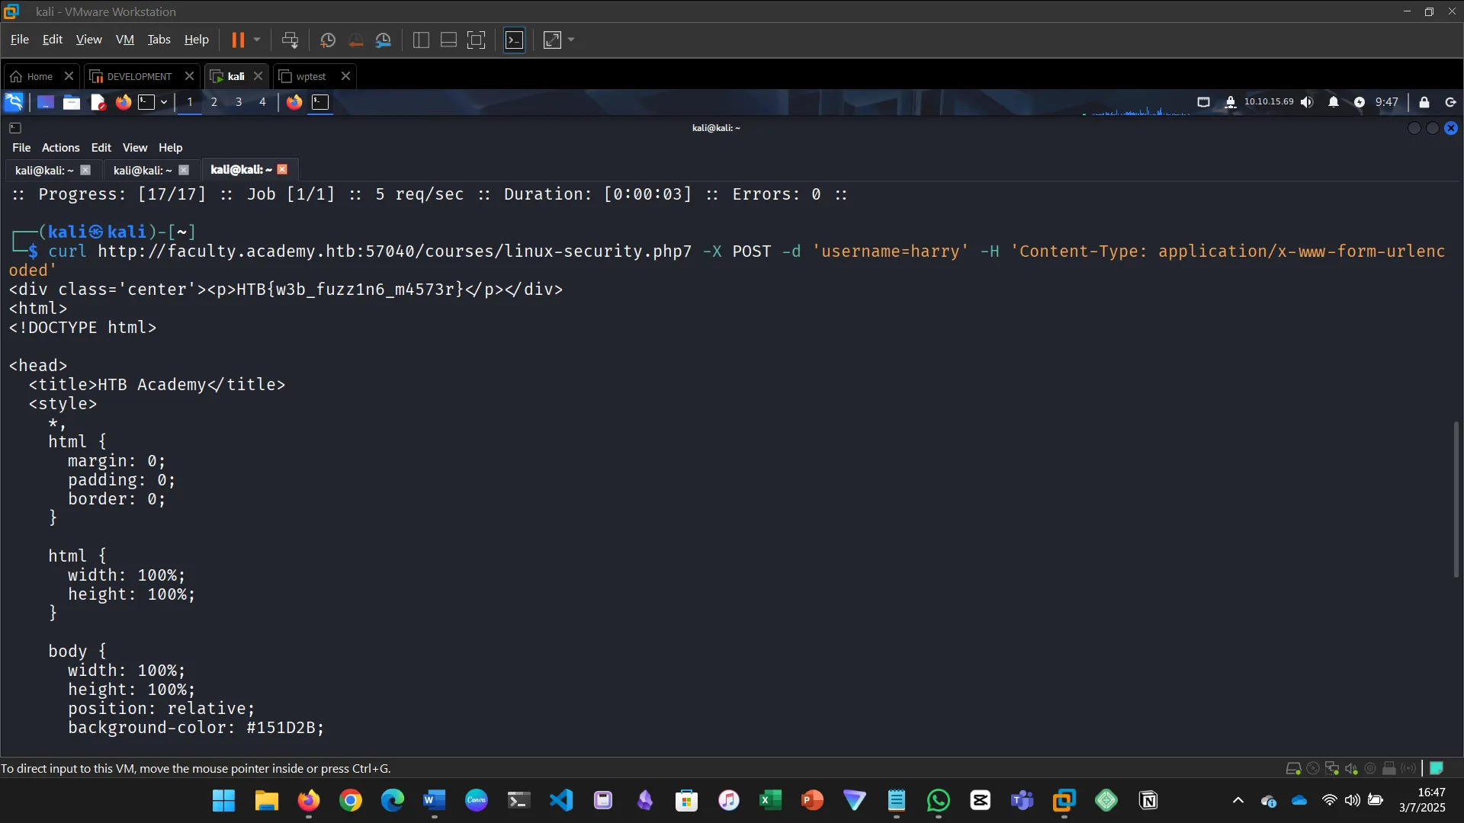
Task: Toggle the VM thumbnail bar
Action: (x=448, y=40)
